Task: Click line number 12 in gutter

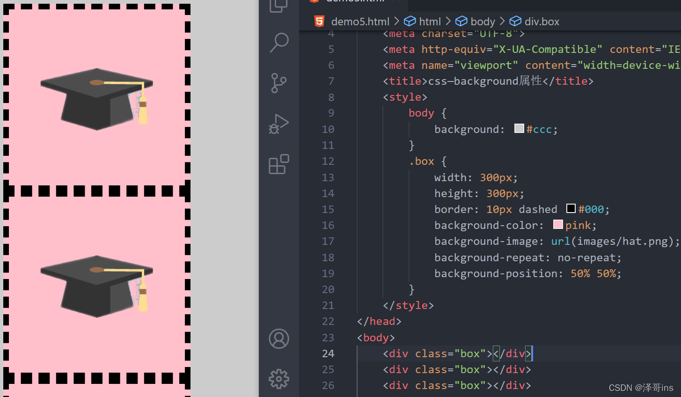Action: coord(328,161)
